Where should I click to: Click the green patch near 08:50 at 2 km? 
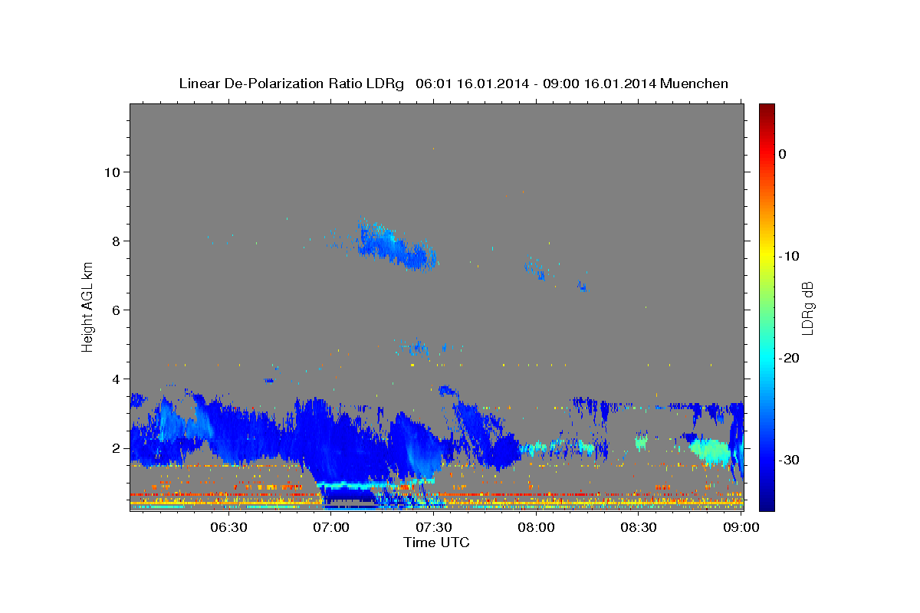[x=710, y=450]
